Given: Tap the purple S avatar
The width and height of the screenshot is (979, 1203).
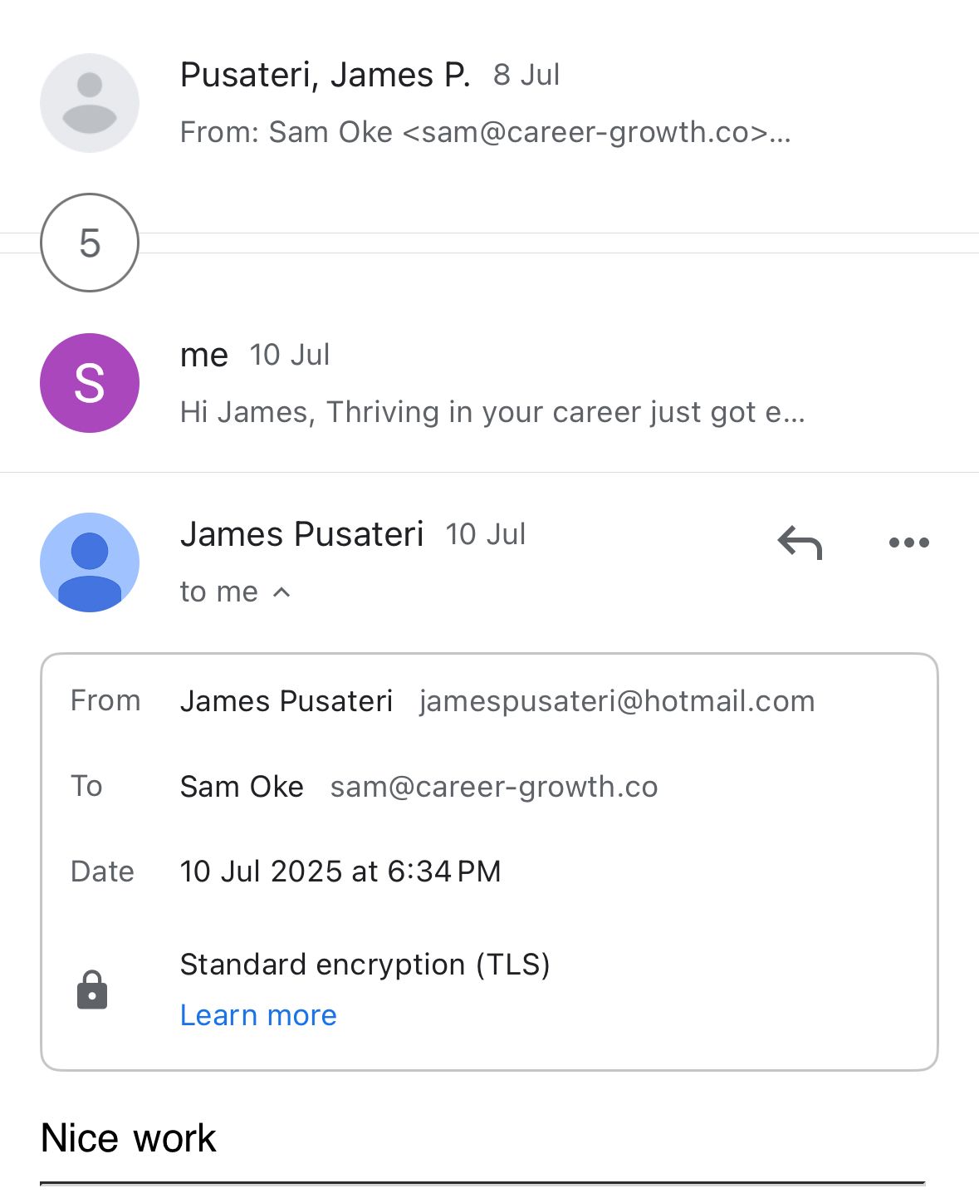Looking at the screenshot, I should 90,383.
